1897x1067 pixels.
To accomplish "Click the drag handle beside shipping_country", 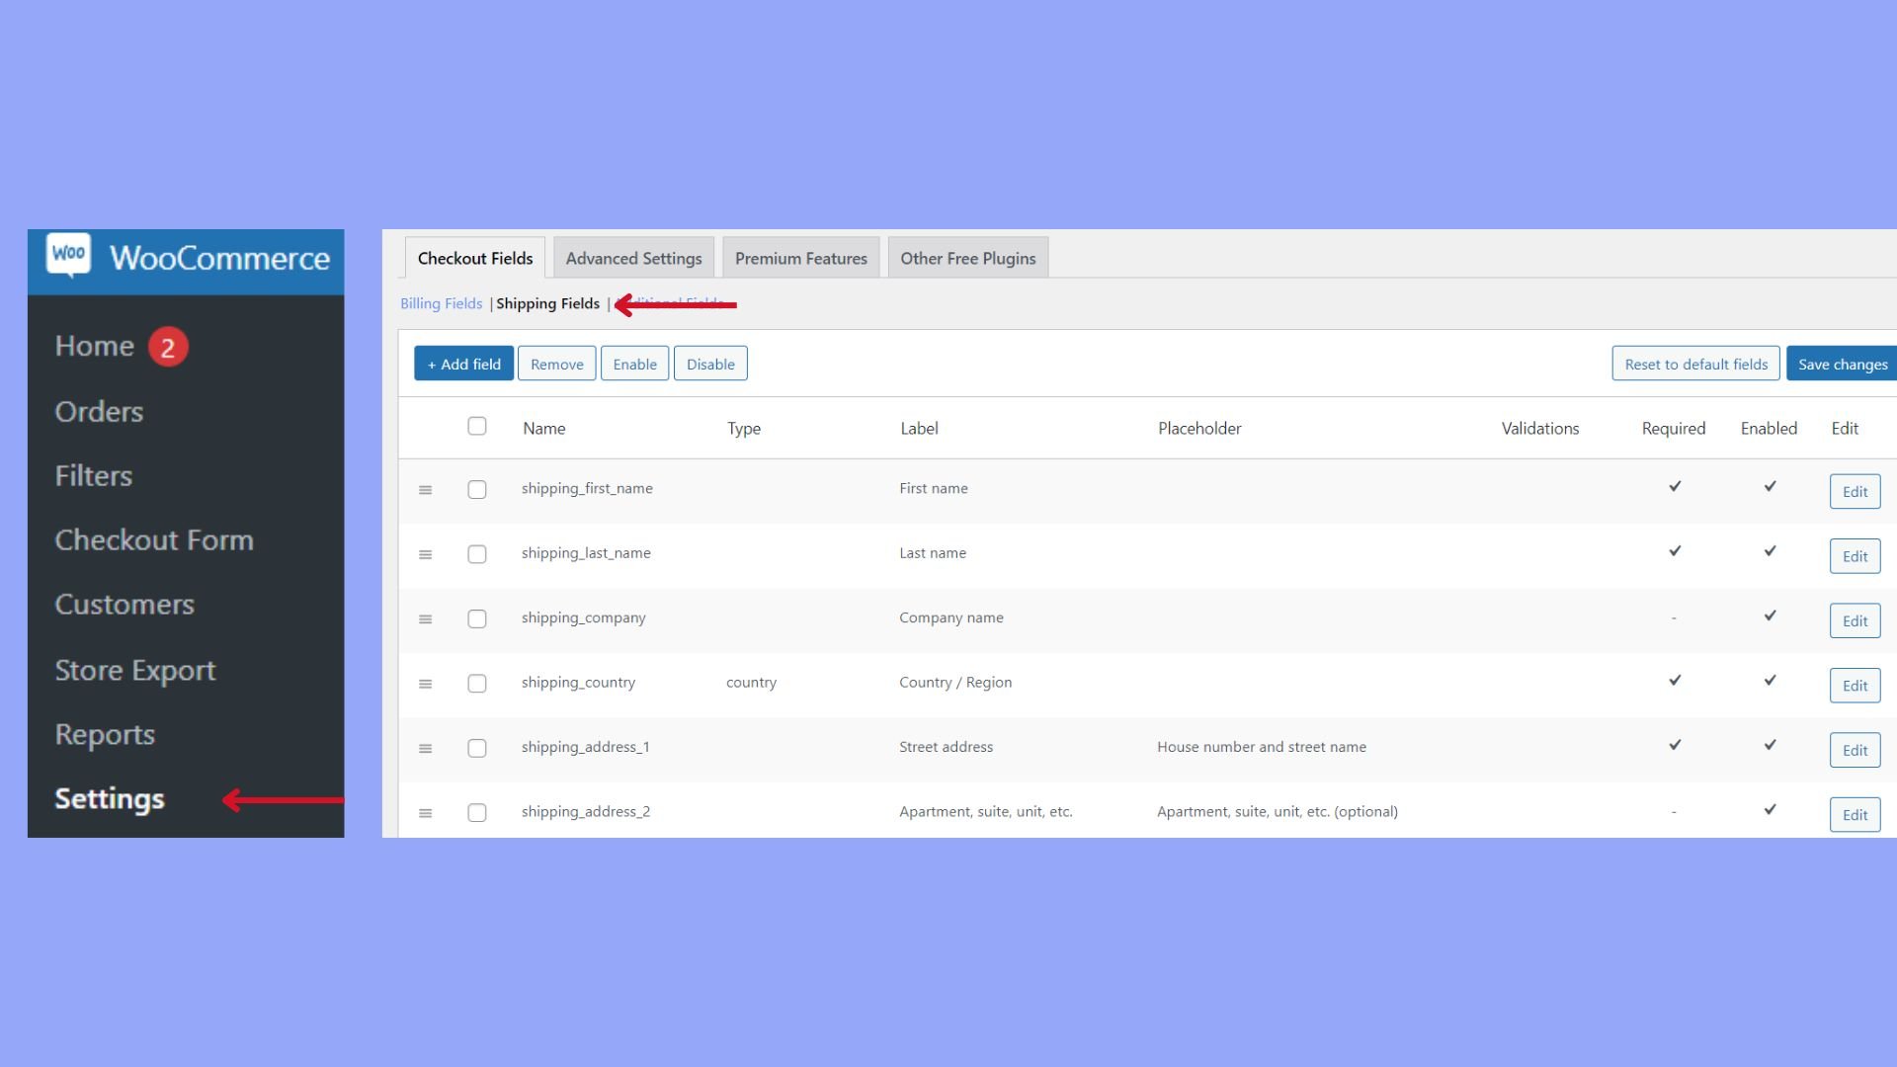I will (x=426, y=684).
